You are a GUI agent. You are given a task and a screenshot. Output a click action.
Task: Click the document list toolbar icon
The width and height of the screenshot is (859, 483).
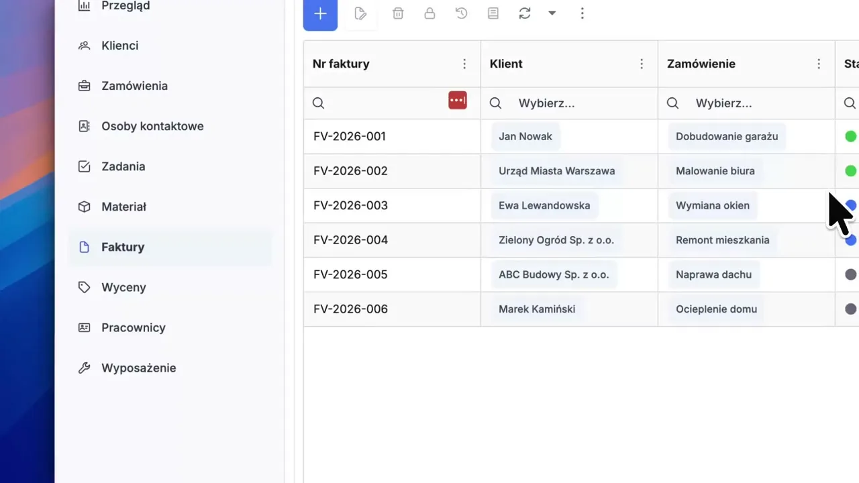point(493,13)
